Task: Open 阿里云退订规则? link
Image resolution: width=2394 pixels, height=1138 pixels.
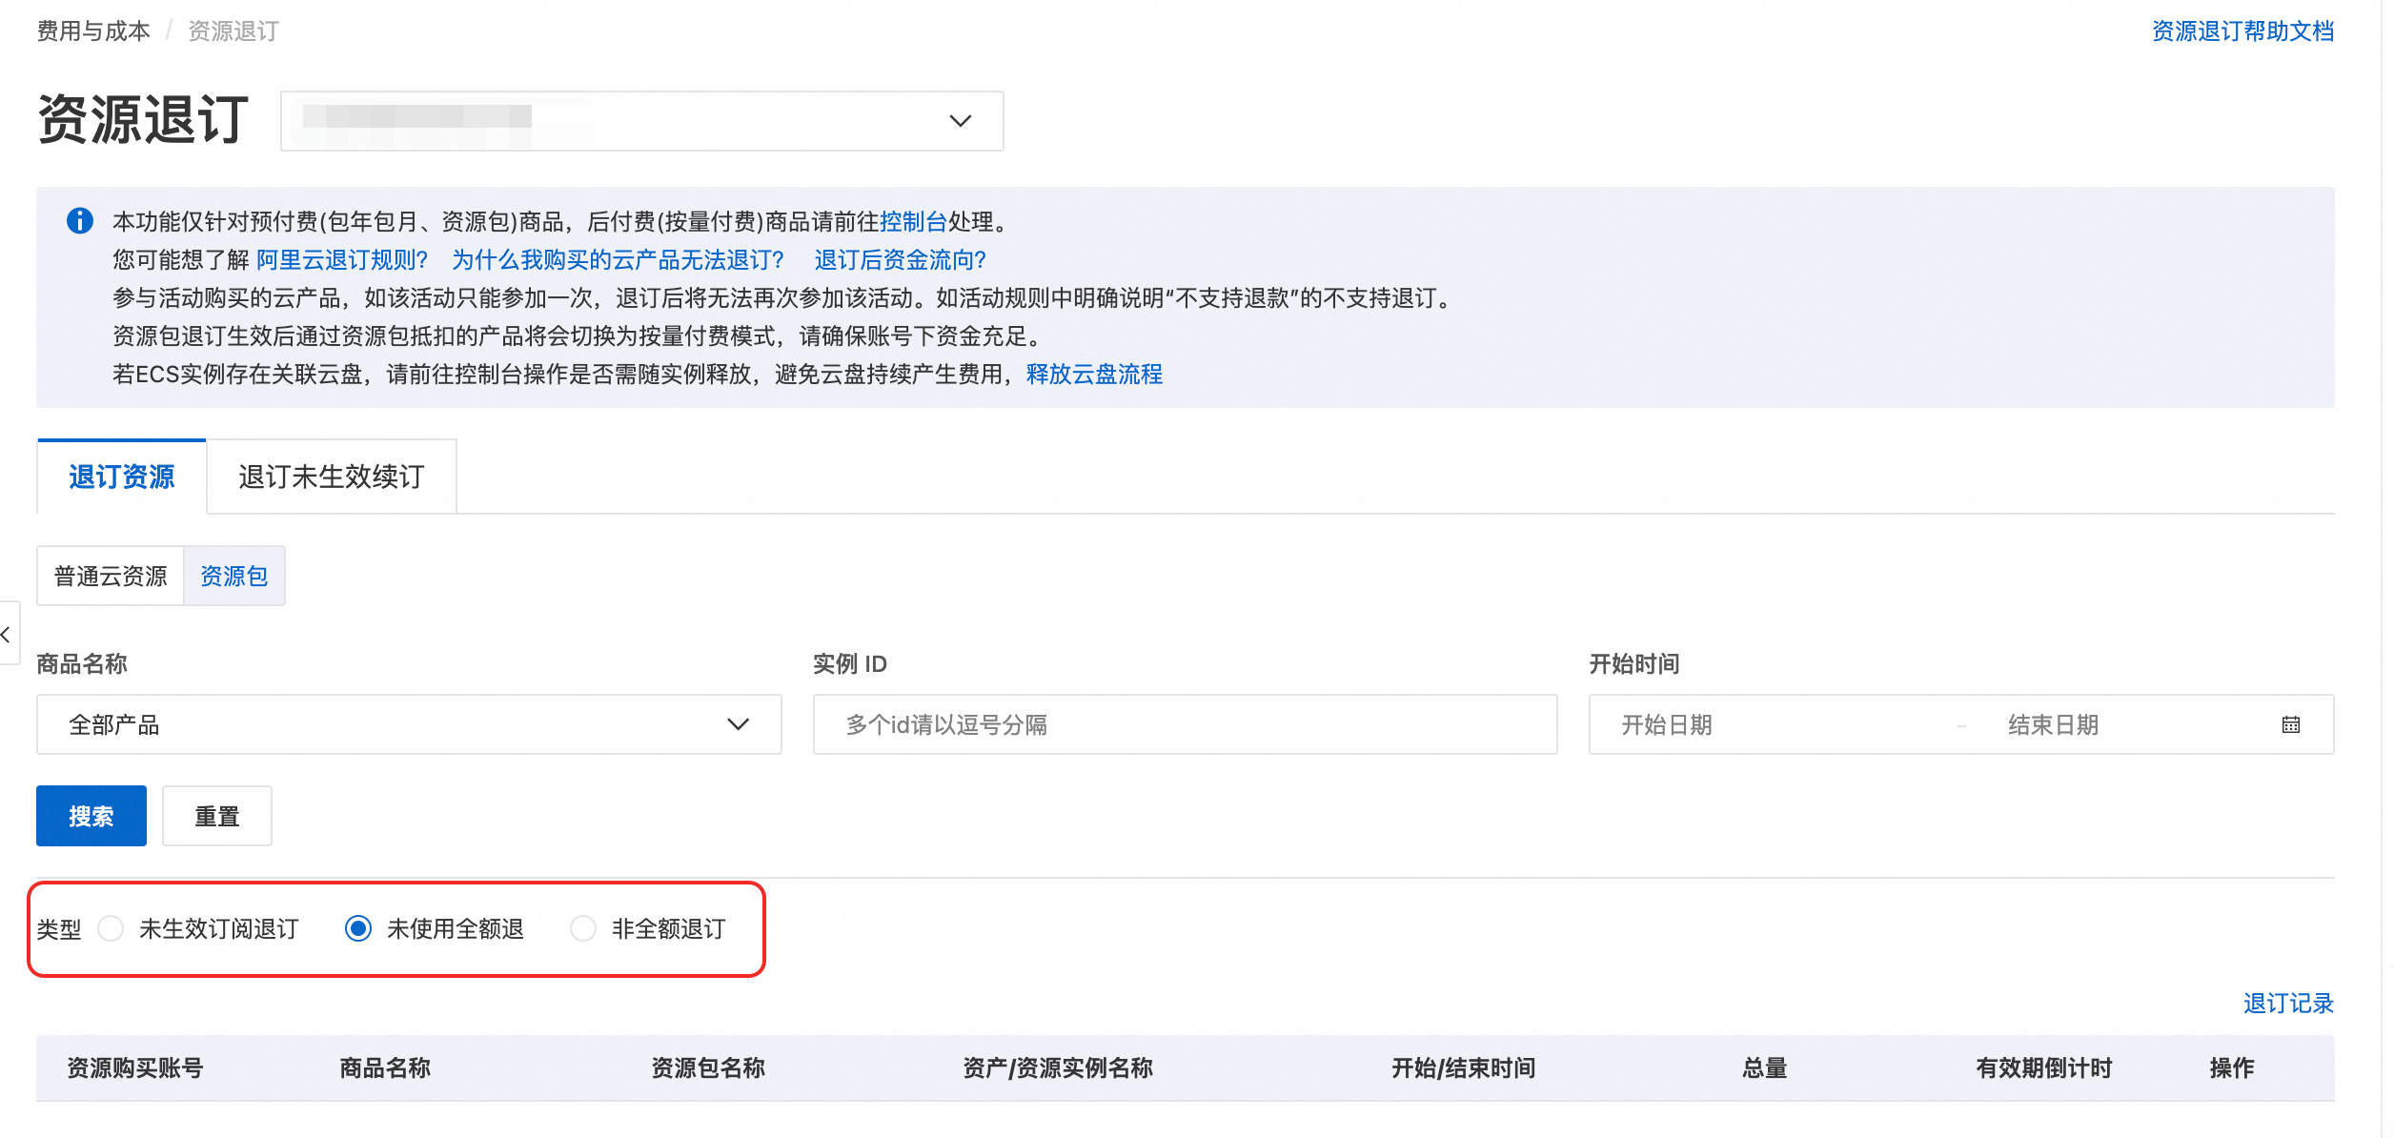Action: coord(342,260)
